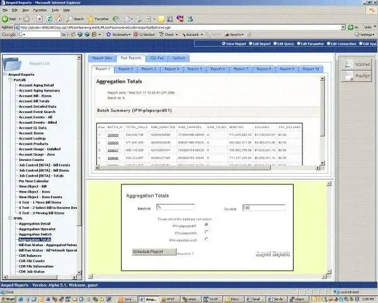Open the Favorites menu
This screenshot has height=303, width=378.
[40, 10]
